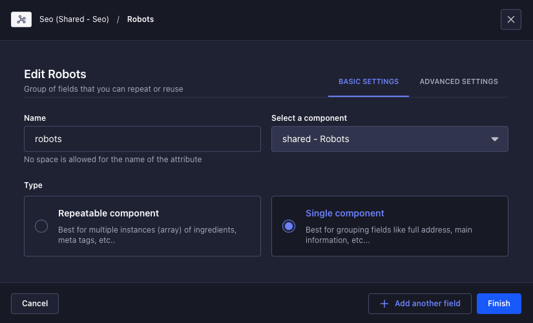Open the 'shared - Robots' component selector
Image resolution: width=533 pixels, height=323 pixels.
tap(381, 139)
